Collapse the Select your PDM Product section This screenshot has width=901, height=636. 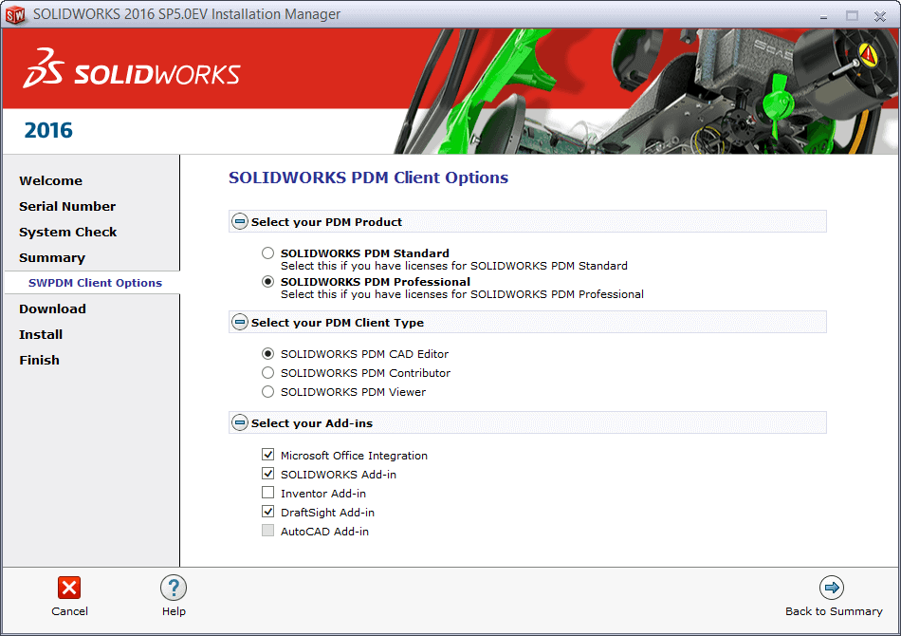tap(240, 221)
